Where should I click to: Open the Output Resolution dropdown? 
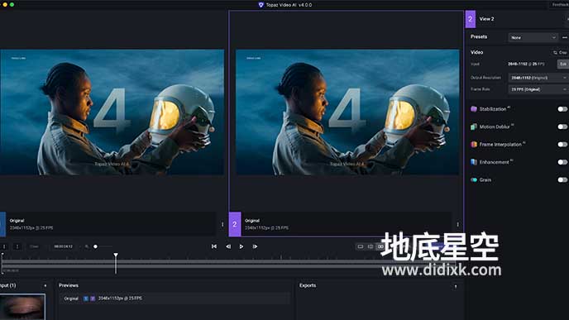click(538, 78)
